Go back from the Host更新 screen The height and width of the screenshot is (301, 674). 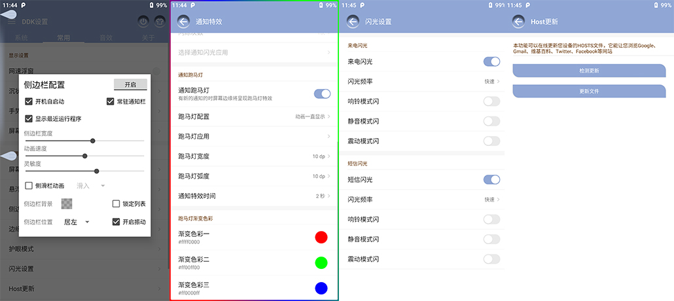519,22
